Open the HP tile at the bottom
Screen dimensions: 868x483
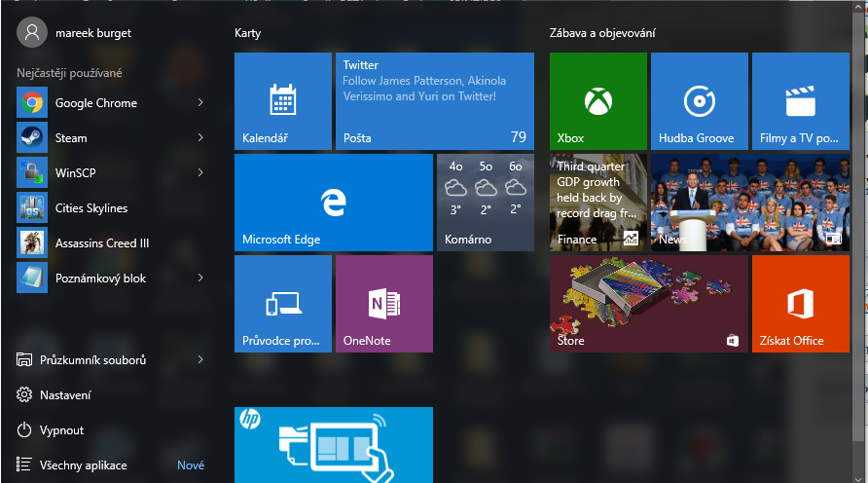[334, 445]
